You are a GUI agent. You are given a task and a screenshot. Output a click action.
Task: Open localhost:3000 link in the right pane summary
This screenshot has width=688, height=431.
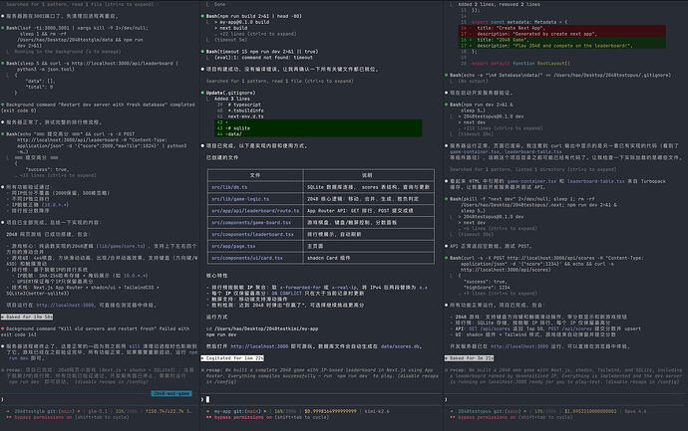click(x=519, y=346)
